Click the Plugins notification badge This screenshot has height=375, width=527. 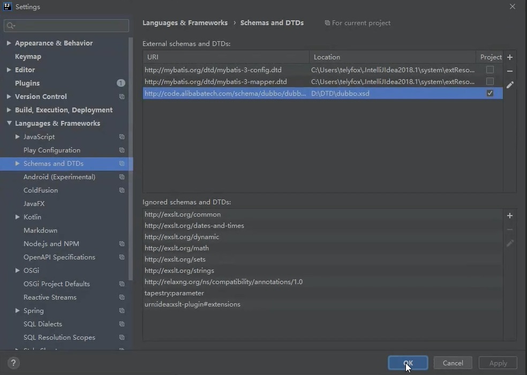[121, 83]
